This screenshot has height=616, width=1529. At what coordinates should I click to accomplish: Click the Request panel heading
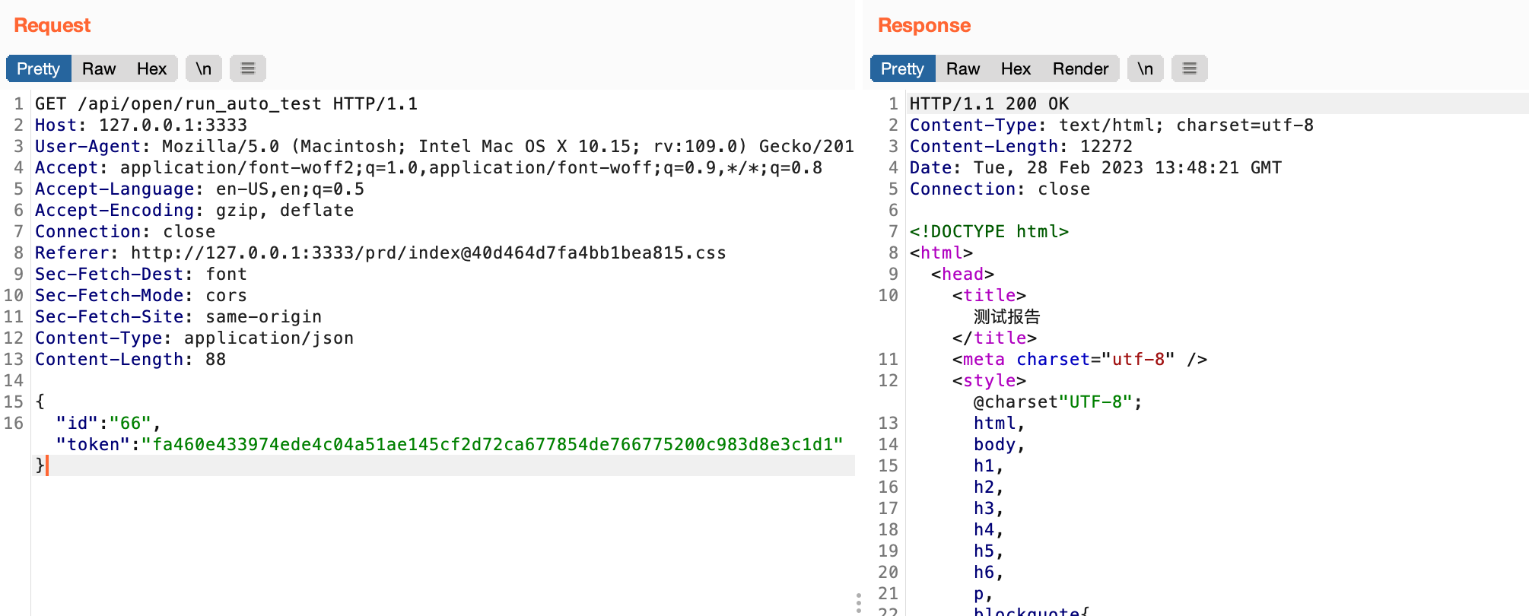[x=52, y=25]
